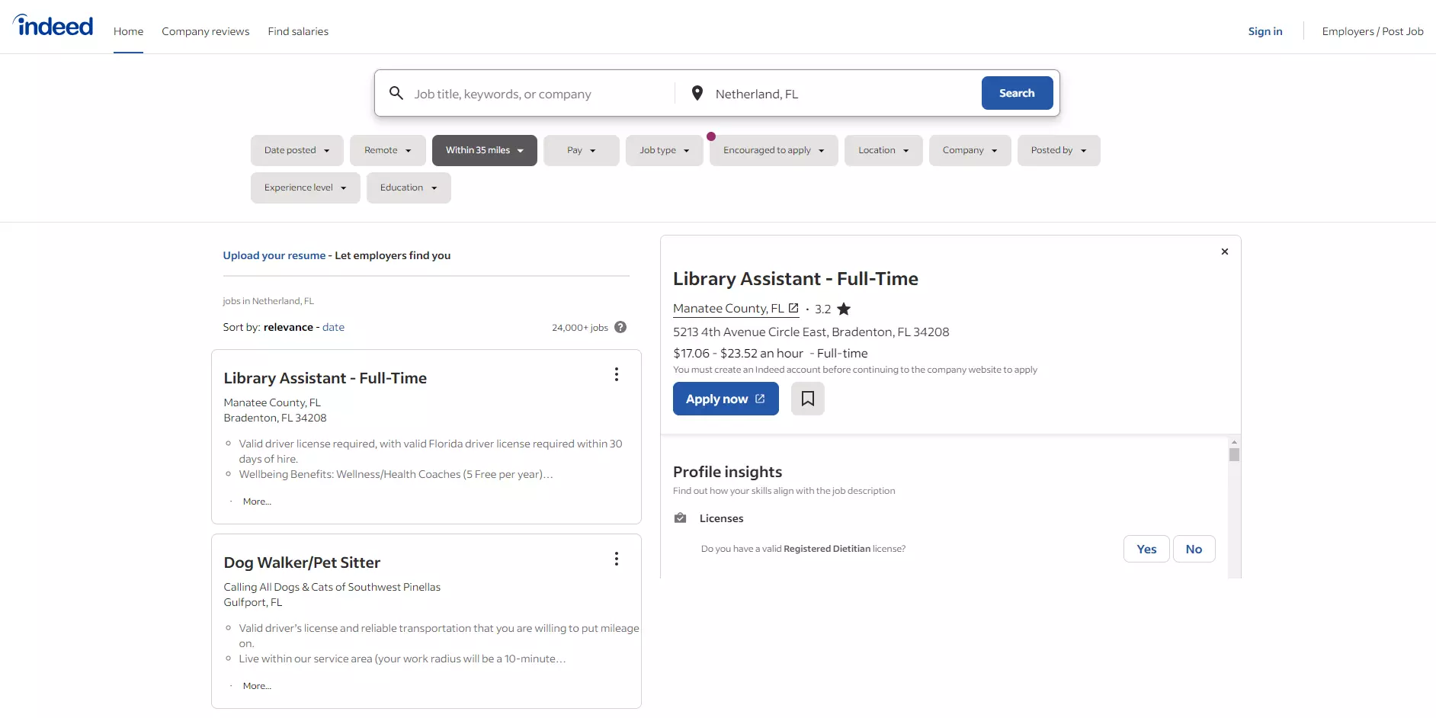Open the Within 35 miles dropdown
Image resolution: width=1436 pixels, height=718 pixels.
tap(485, 150)
